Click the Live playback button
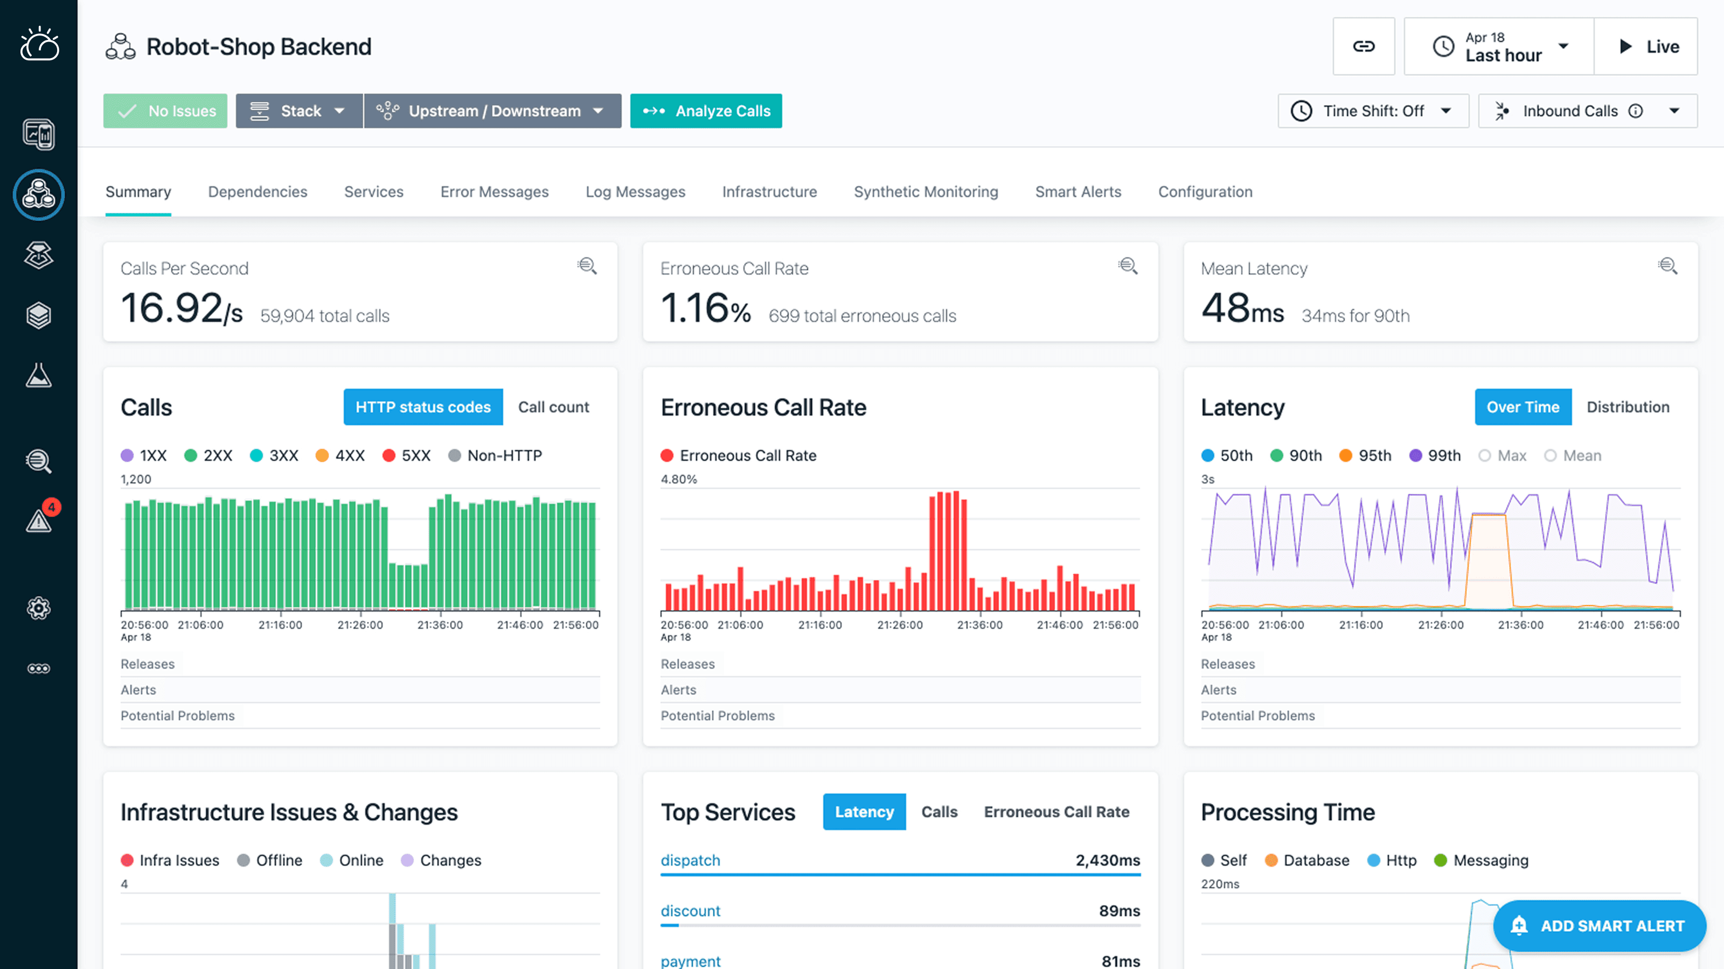Image resolution: width=1724 pixels, height=969 pixels. pos(1646,46)
